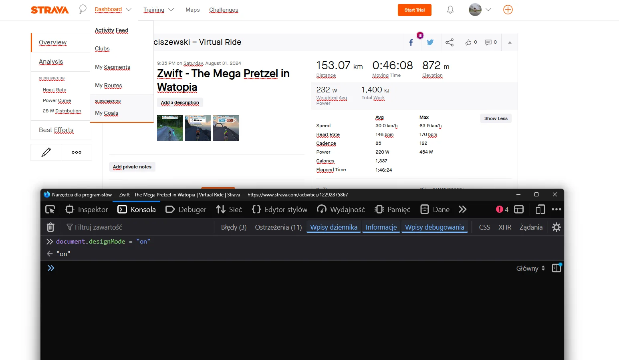Open the Edytor stylów tab

tap(280, 209)
